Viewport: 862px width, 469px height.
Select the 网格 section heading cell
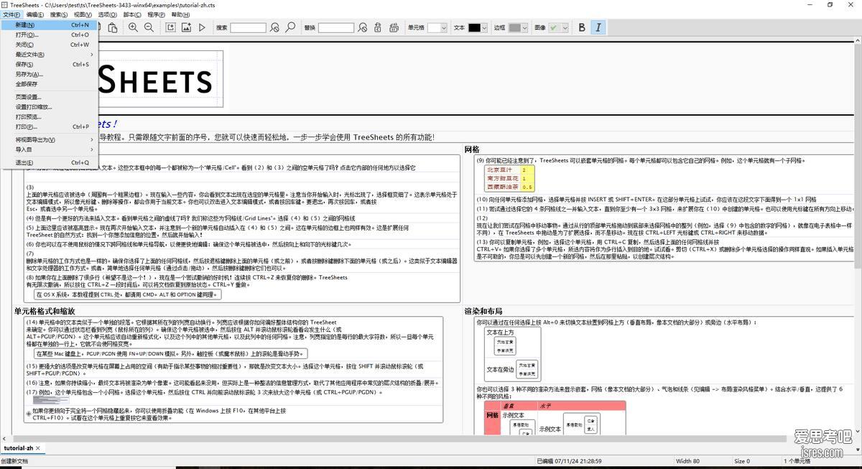pyautogui.click(x=471, y=149)
